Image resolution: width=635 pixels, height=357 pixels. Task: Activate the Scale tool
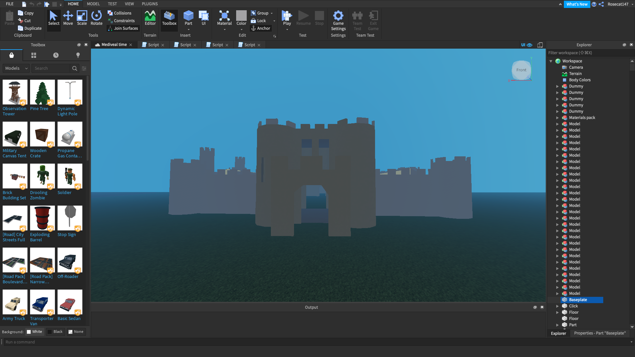pos(82,18)
